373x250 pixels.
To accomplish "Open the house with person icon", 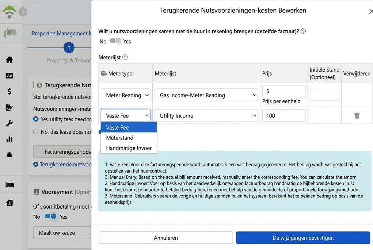I will click(10, 203).
